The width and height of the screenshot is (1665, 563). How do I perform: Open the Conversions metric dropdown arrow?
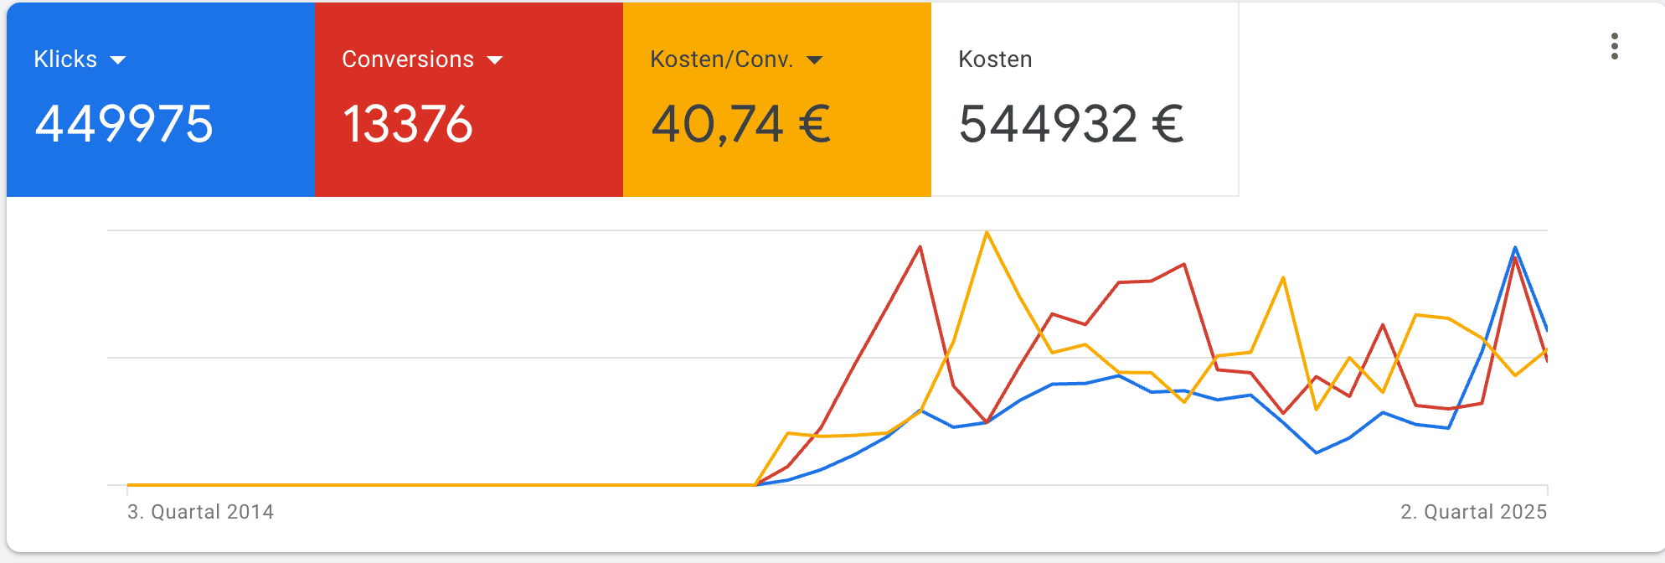[495, 60]
